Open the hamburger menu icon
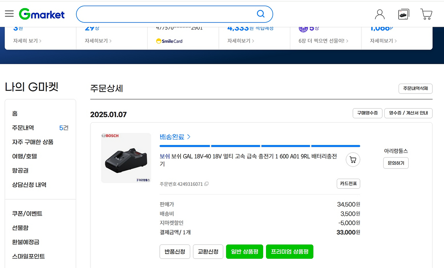444x268 pixels. pyautogui.click(x=9, y=14)
